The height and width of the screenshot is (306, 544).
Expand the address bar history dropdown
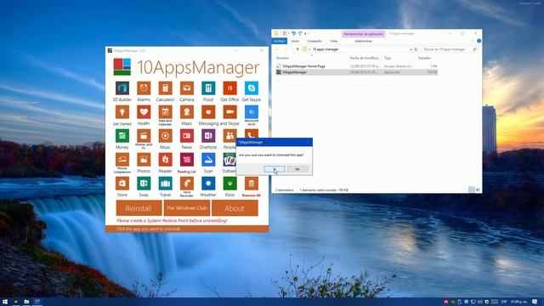point(411,49)
